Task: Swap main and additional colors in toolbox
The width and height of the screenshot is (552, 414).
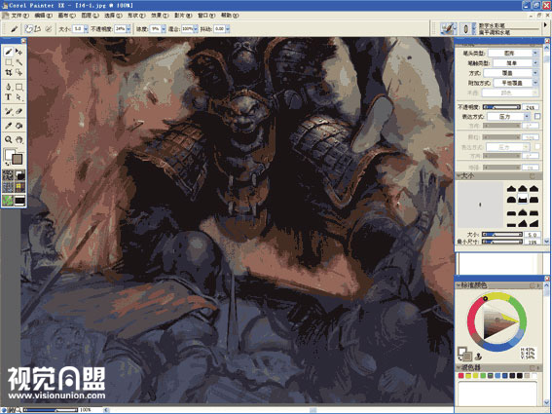Action: [x=7, y=165]
